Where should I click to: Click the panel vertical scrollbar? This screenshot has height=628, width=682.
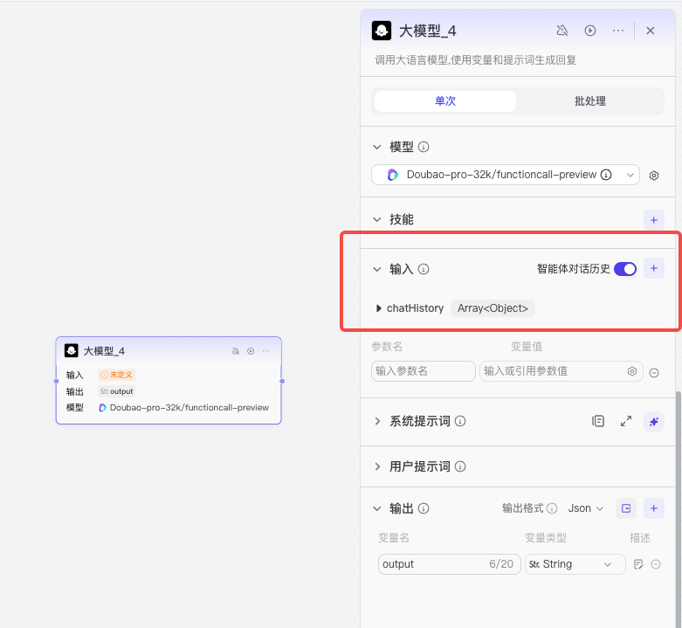click(679, 509)
